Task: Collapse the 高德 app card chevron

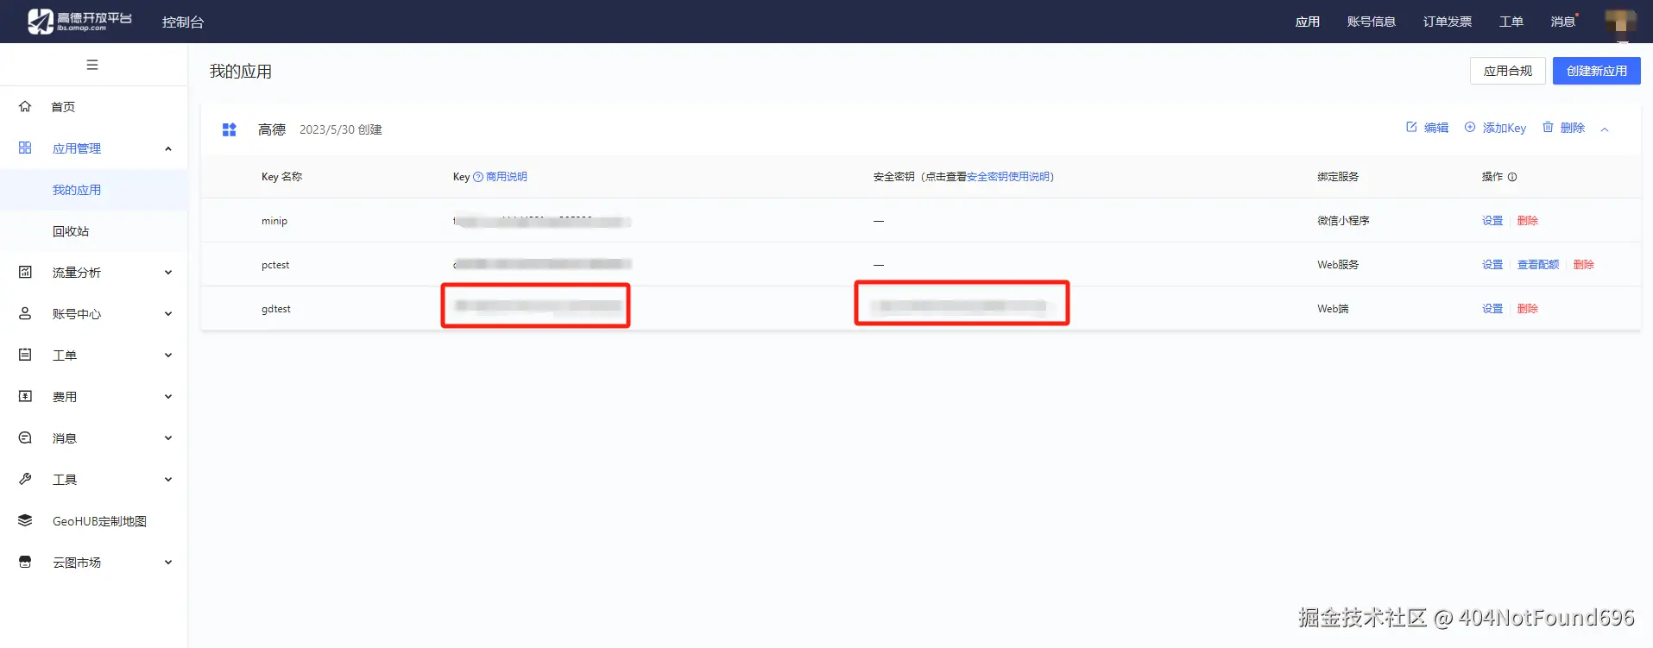Action: click(x=1605, y=129)
